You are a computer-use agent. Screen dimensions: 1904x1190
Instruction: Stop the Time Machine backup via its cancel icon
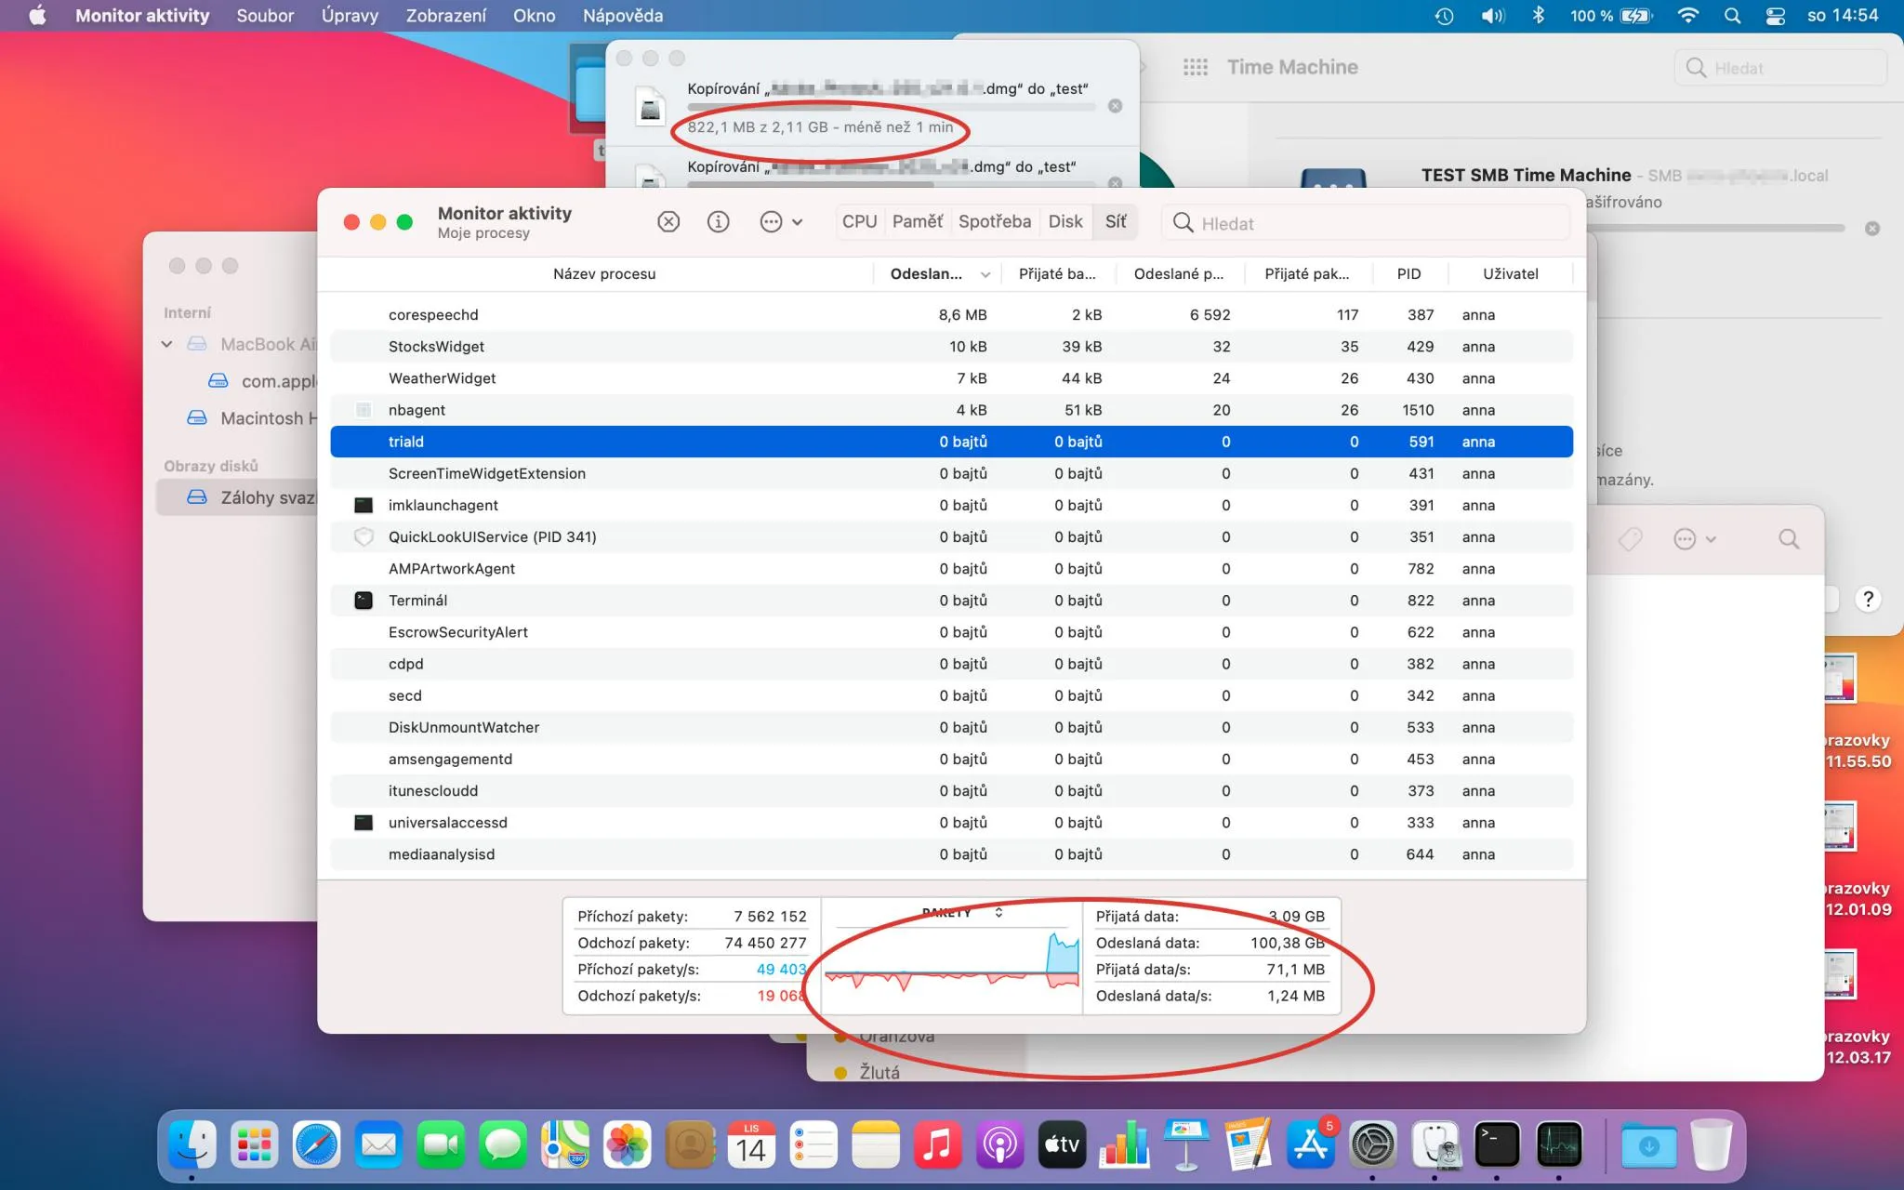click(x=1872, y=229)
